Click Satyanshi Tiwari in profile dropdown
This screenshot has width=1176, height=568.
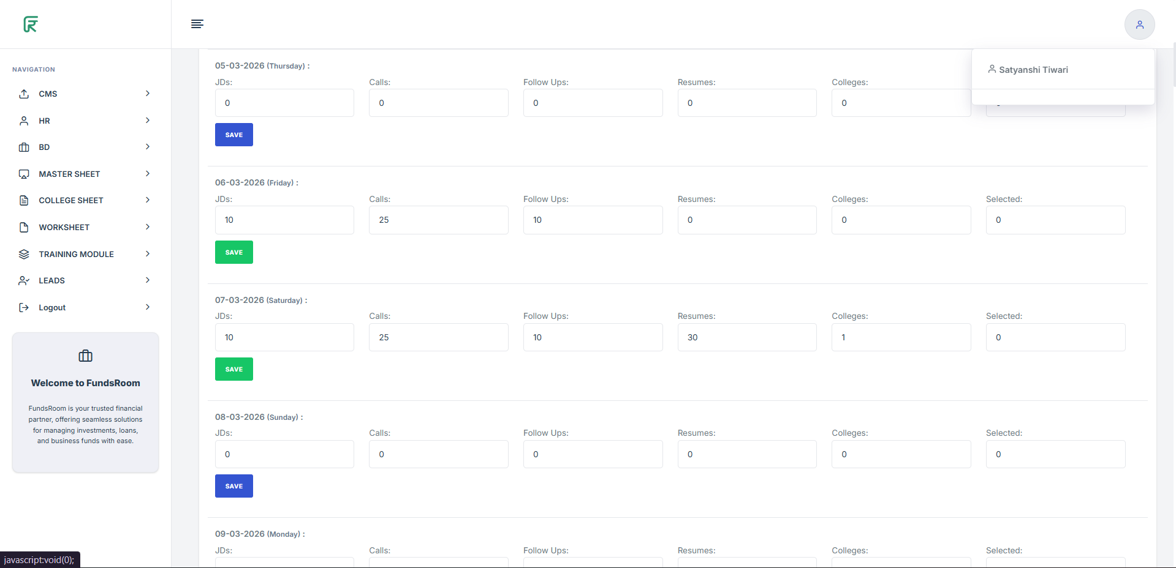click(1033, 70)
